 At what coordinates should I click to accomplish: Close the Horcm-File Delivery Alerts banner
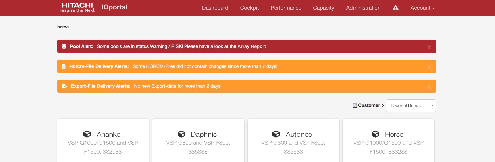429,67
